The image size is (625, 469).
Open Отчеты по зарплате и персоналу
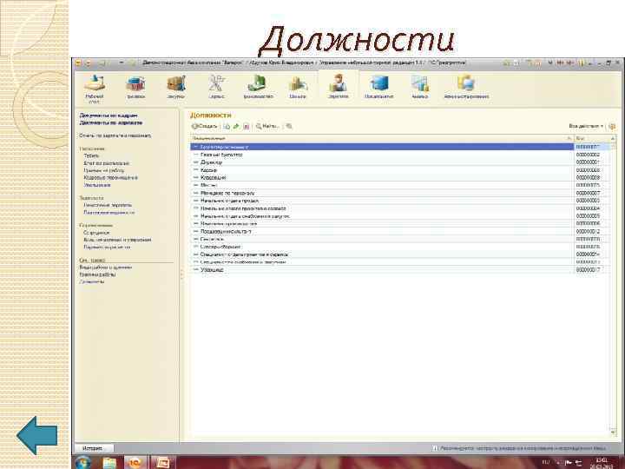coord(115,135)
